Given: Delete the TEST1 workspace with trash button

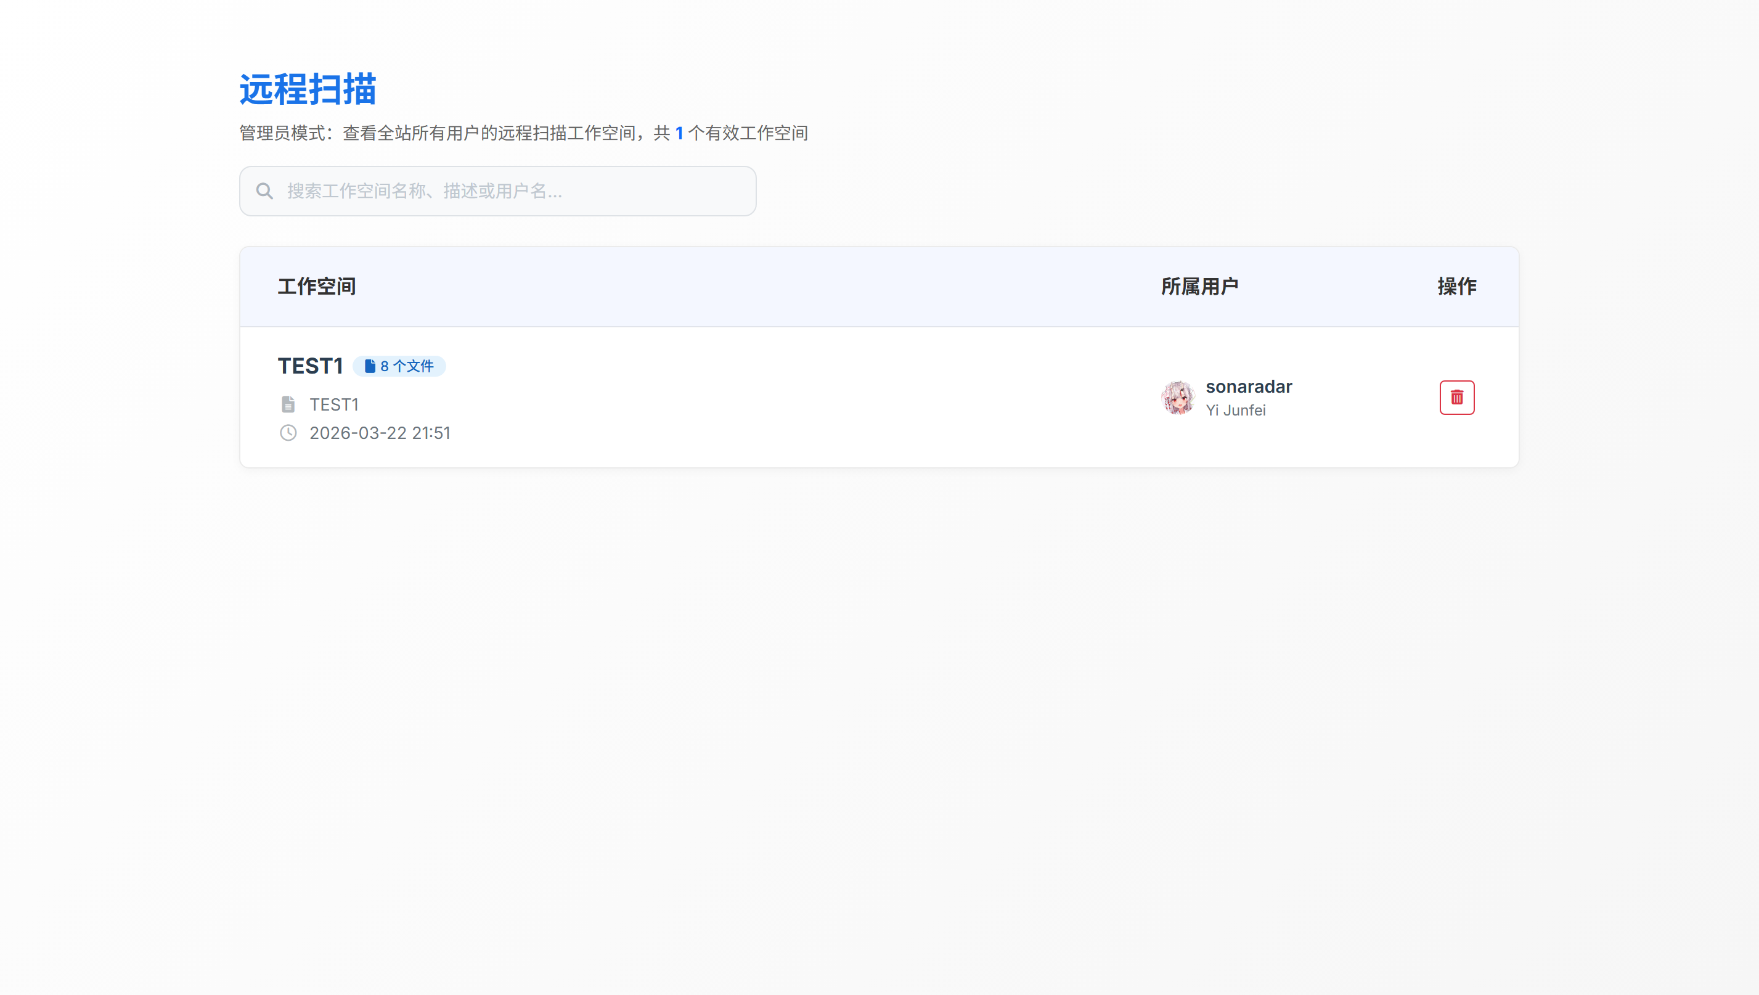Looking at the screenshot, I should click(x=1456, y=398).
